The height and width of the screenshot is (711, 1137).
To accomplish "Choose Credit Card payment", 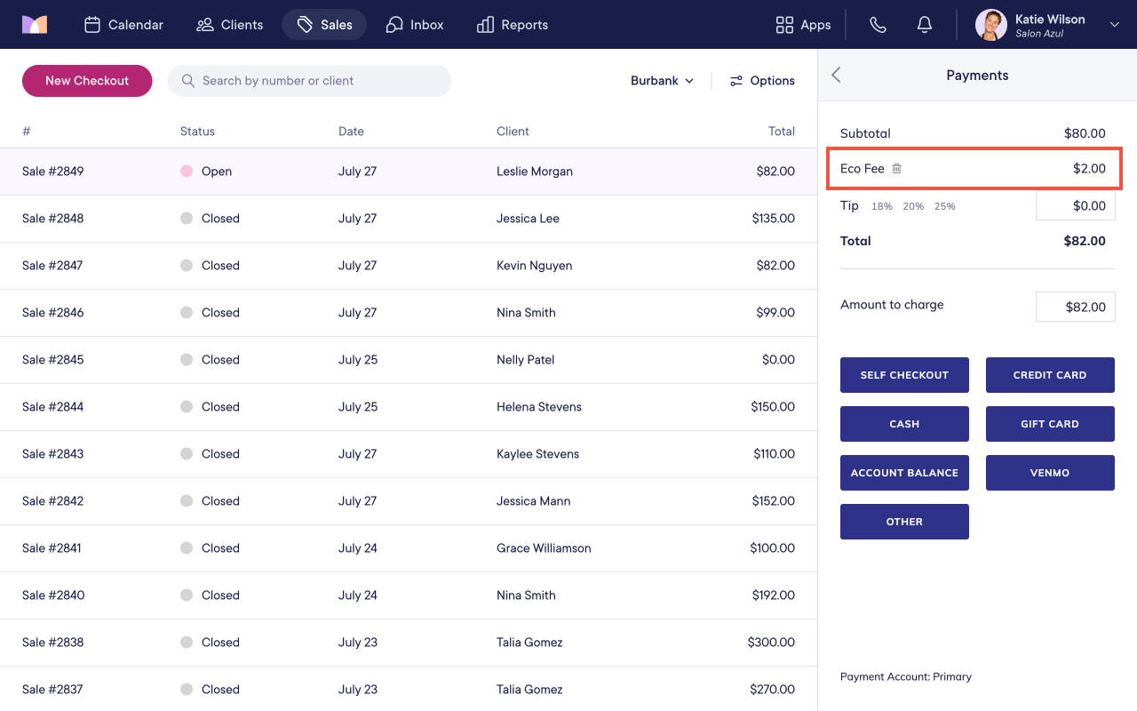I will pos(1050,375).
